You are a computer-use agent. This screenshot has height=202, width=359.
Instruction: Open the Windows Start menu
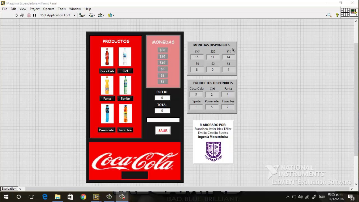[6, 197]
